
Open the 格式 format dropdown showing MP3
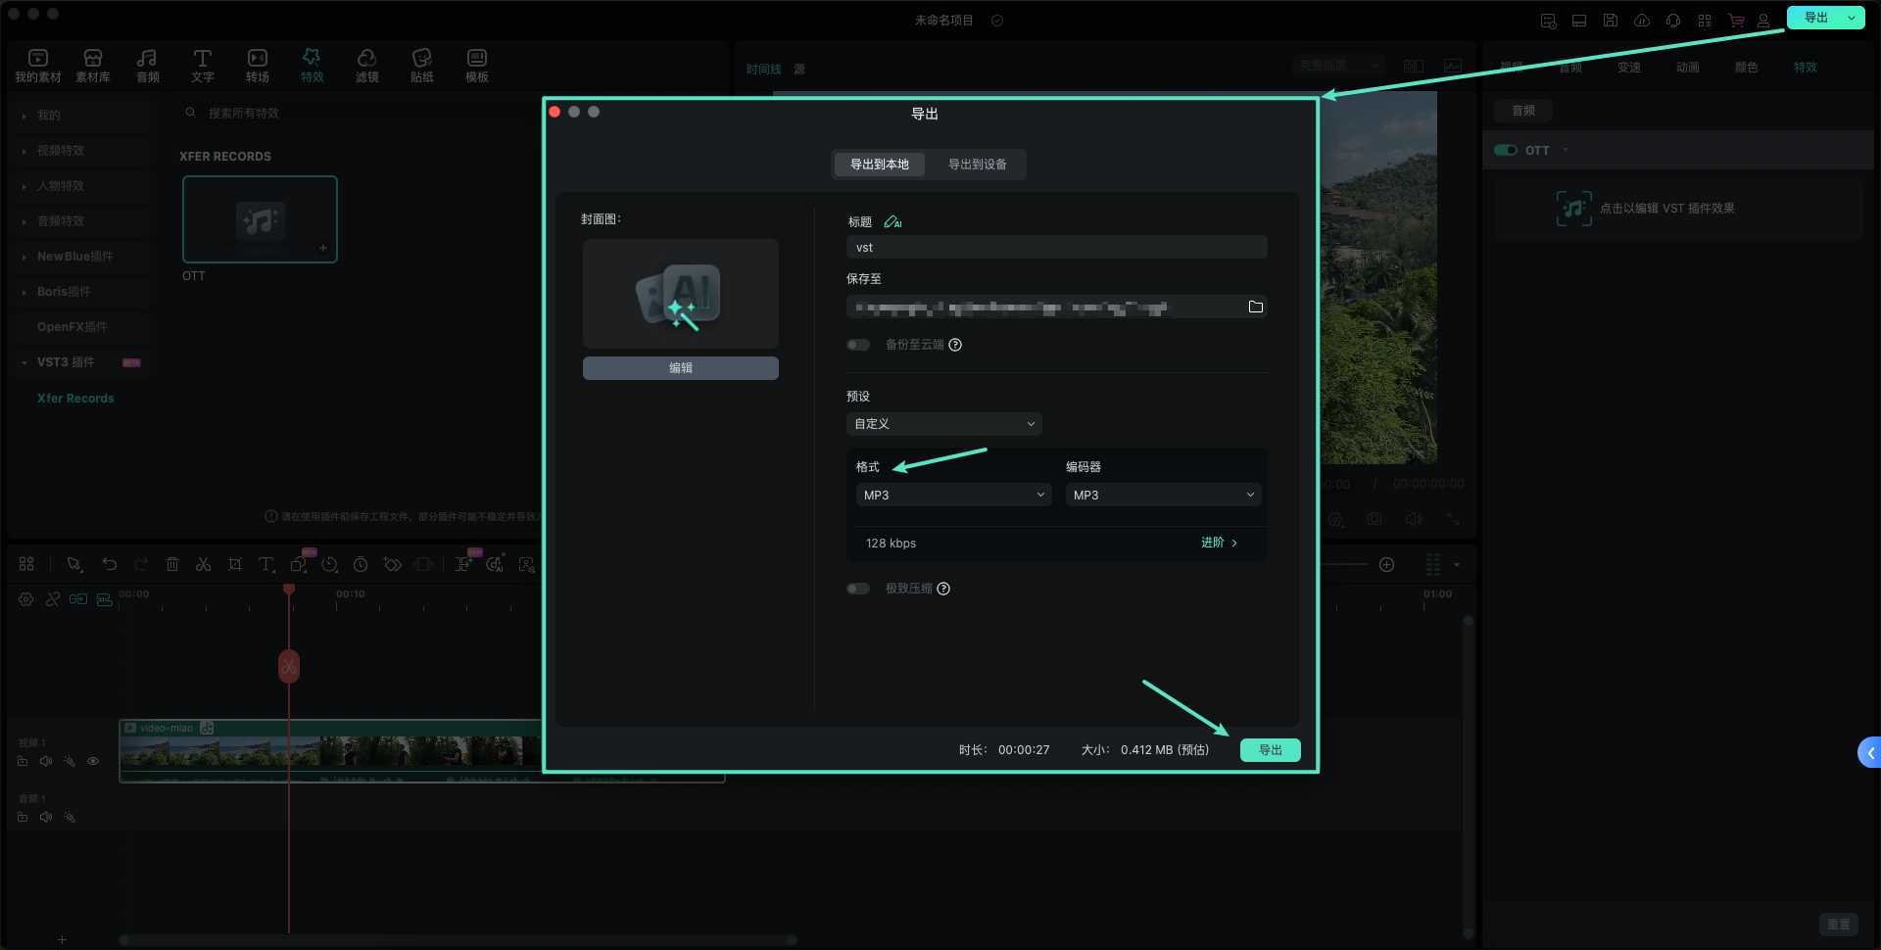pos(953,496)
